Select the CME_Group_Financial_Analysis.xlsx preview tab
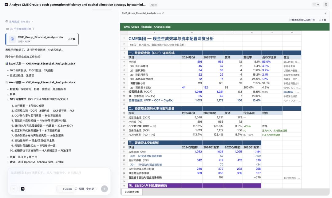 (x=141, y=13)
